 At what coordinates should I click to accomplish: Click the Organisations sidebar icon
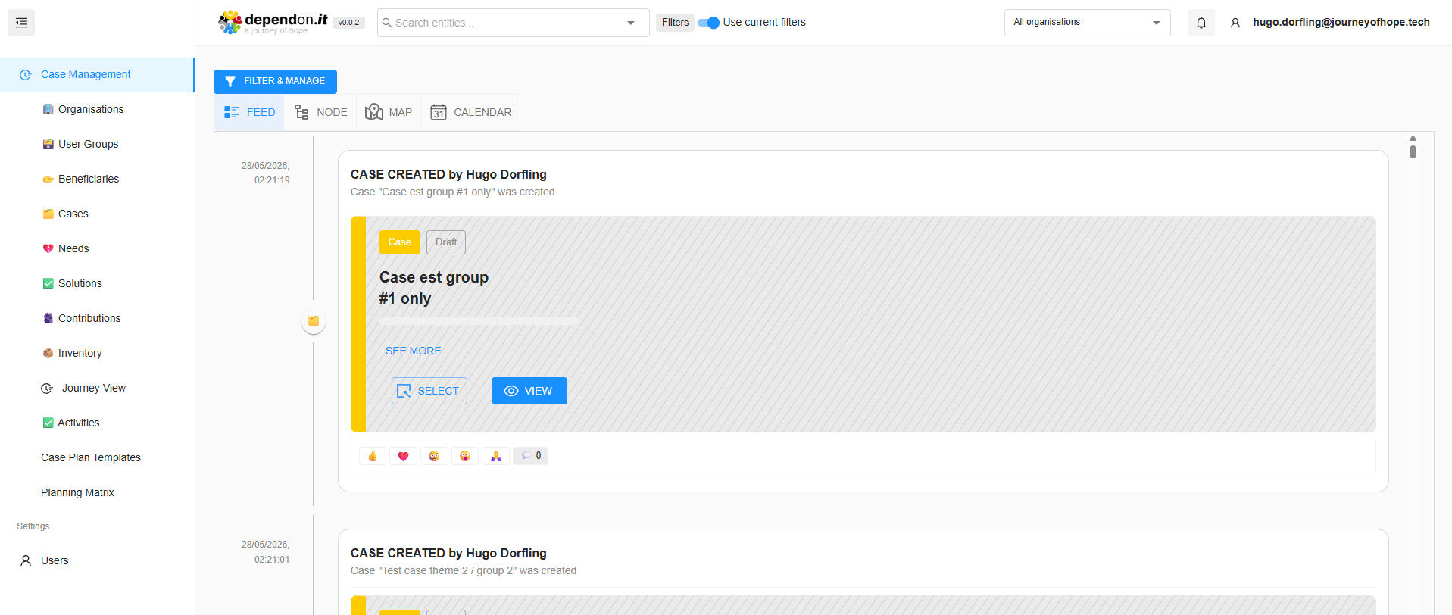[48, 109]
